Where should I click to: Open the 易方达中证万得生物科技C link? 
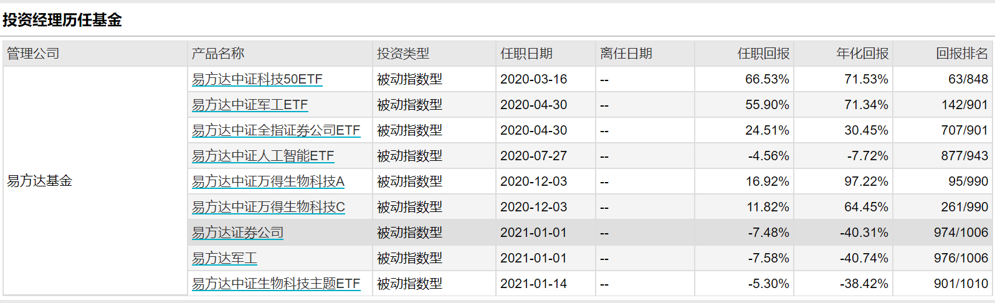(x=268, y=207)
